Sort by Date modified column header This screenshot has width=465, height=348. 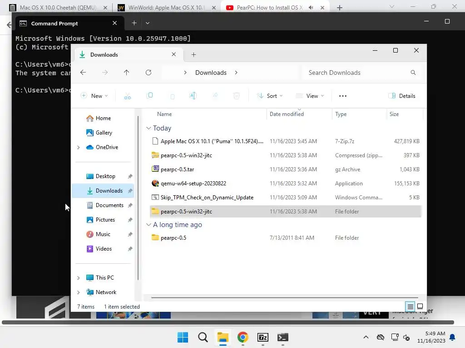click(x=287, y=114)
